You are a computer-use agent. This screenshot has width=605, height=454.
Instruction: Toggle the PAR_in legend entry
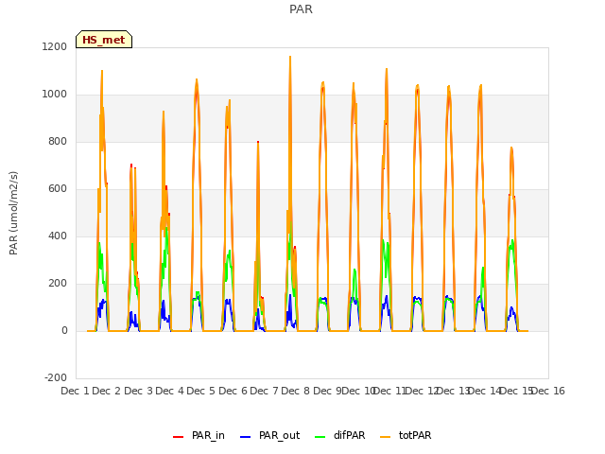(199, 435)
